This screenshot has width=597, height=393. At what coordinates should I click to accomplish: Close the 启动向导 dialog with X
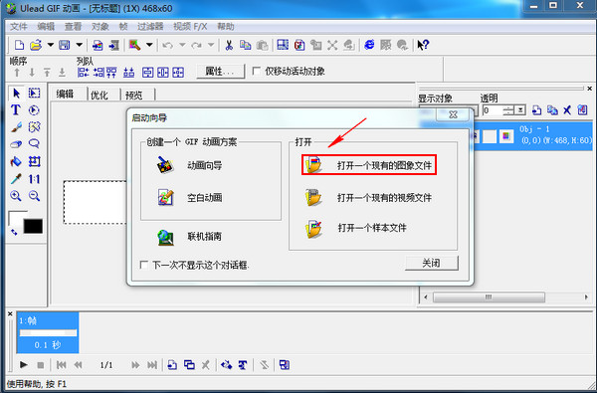pyautogui.click(x=453, y=114)
